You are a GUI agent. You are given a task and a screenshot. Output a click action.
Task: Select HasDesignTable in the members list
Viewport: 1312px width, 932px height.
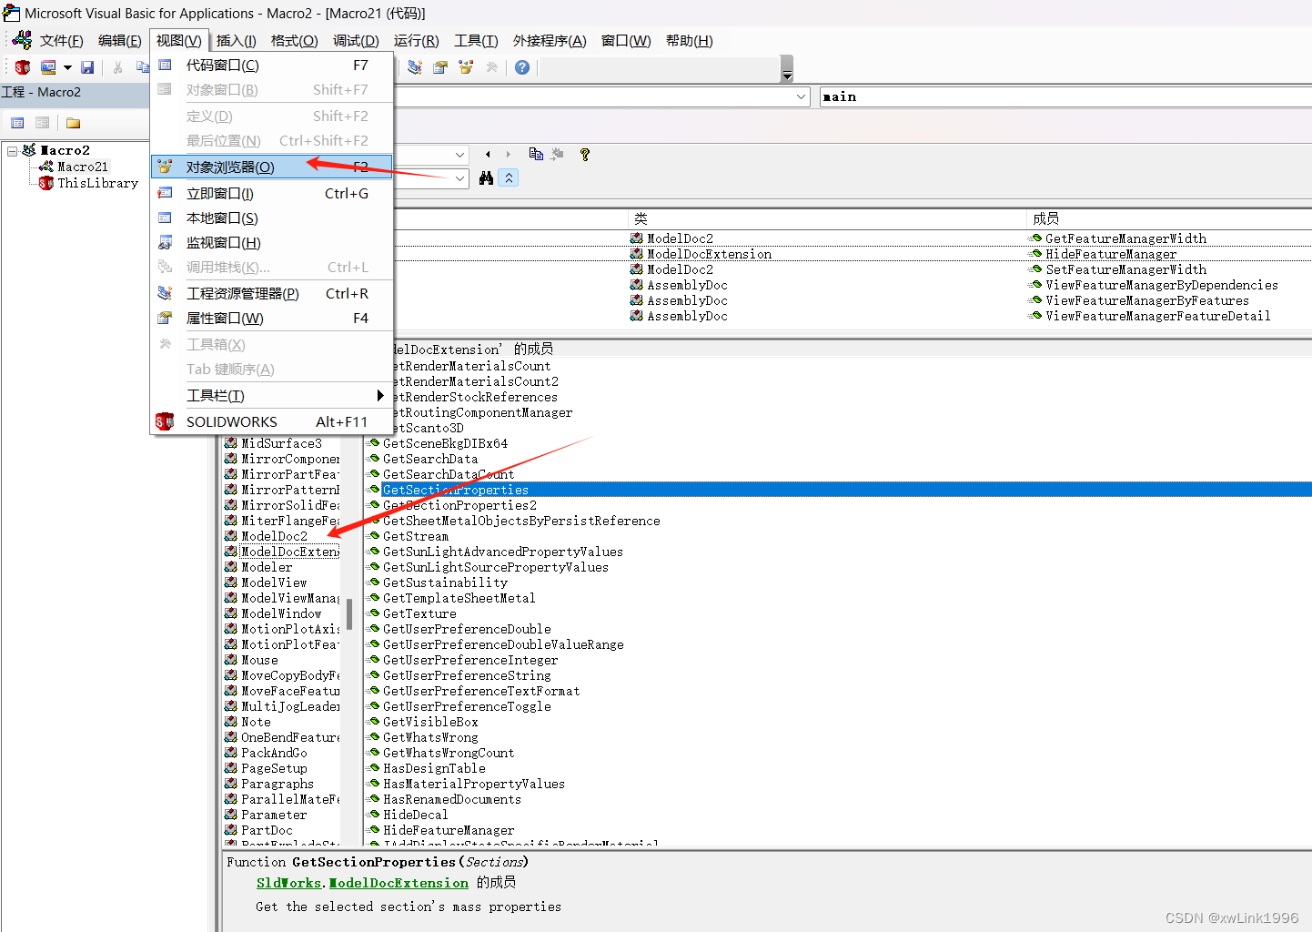point(434,768)
